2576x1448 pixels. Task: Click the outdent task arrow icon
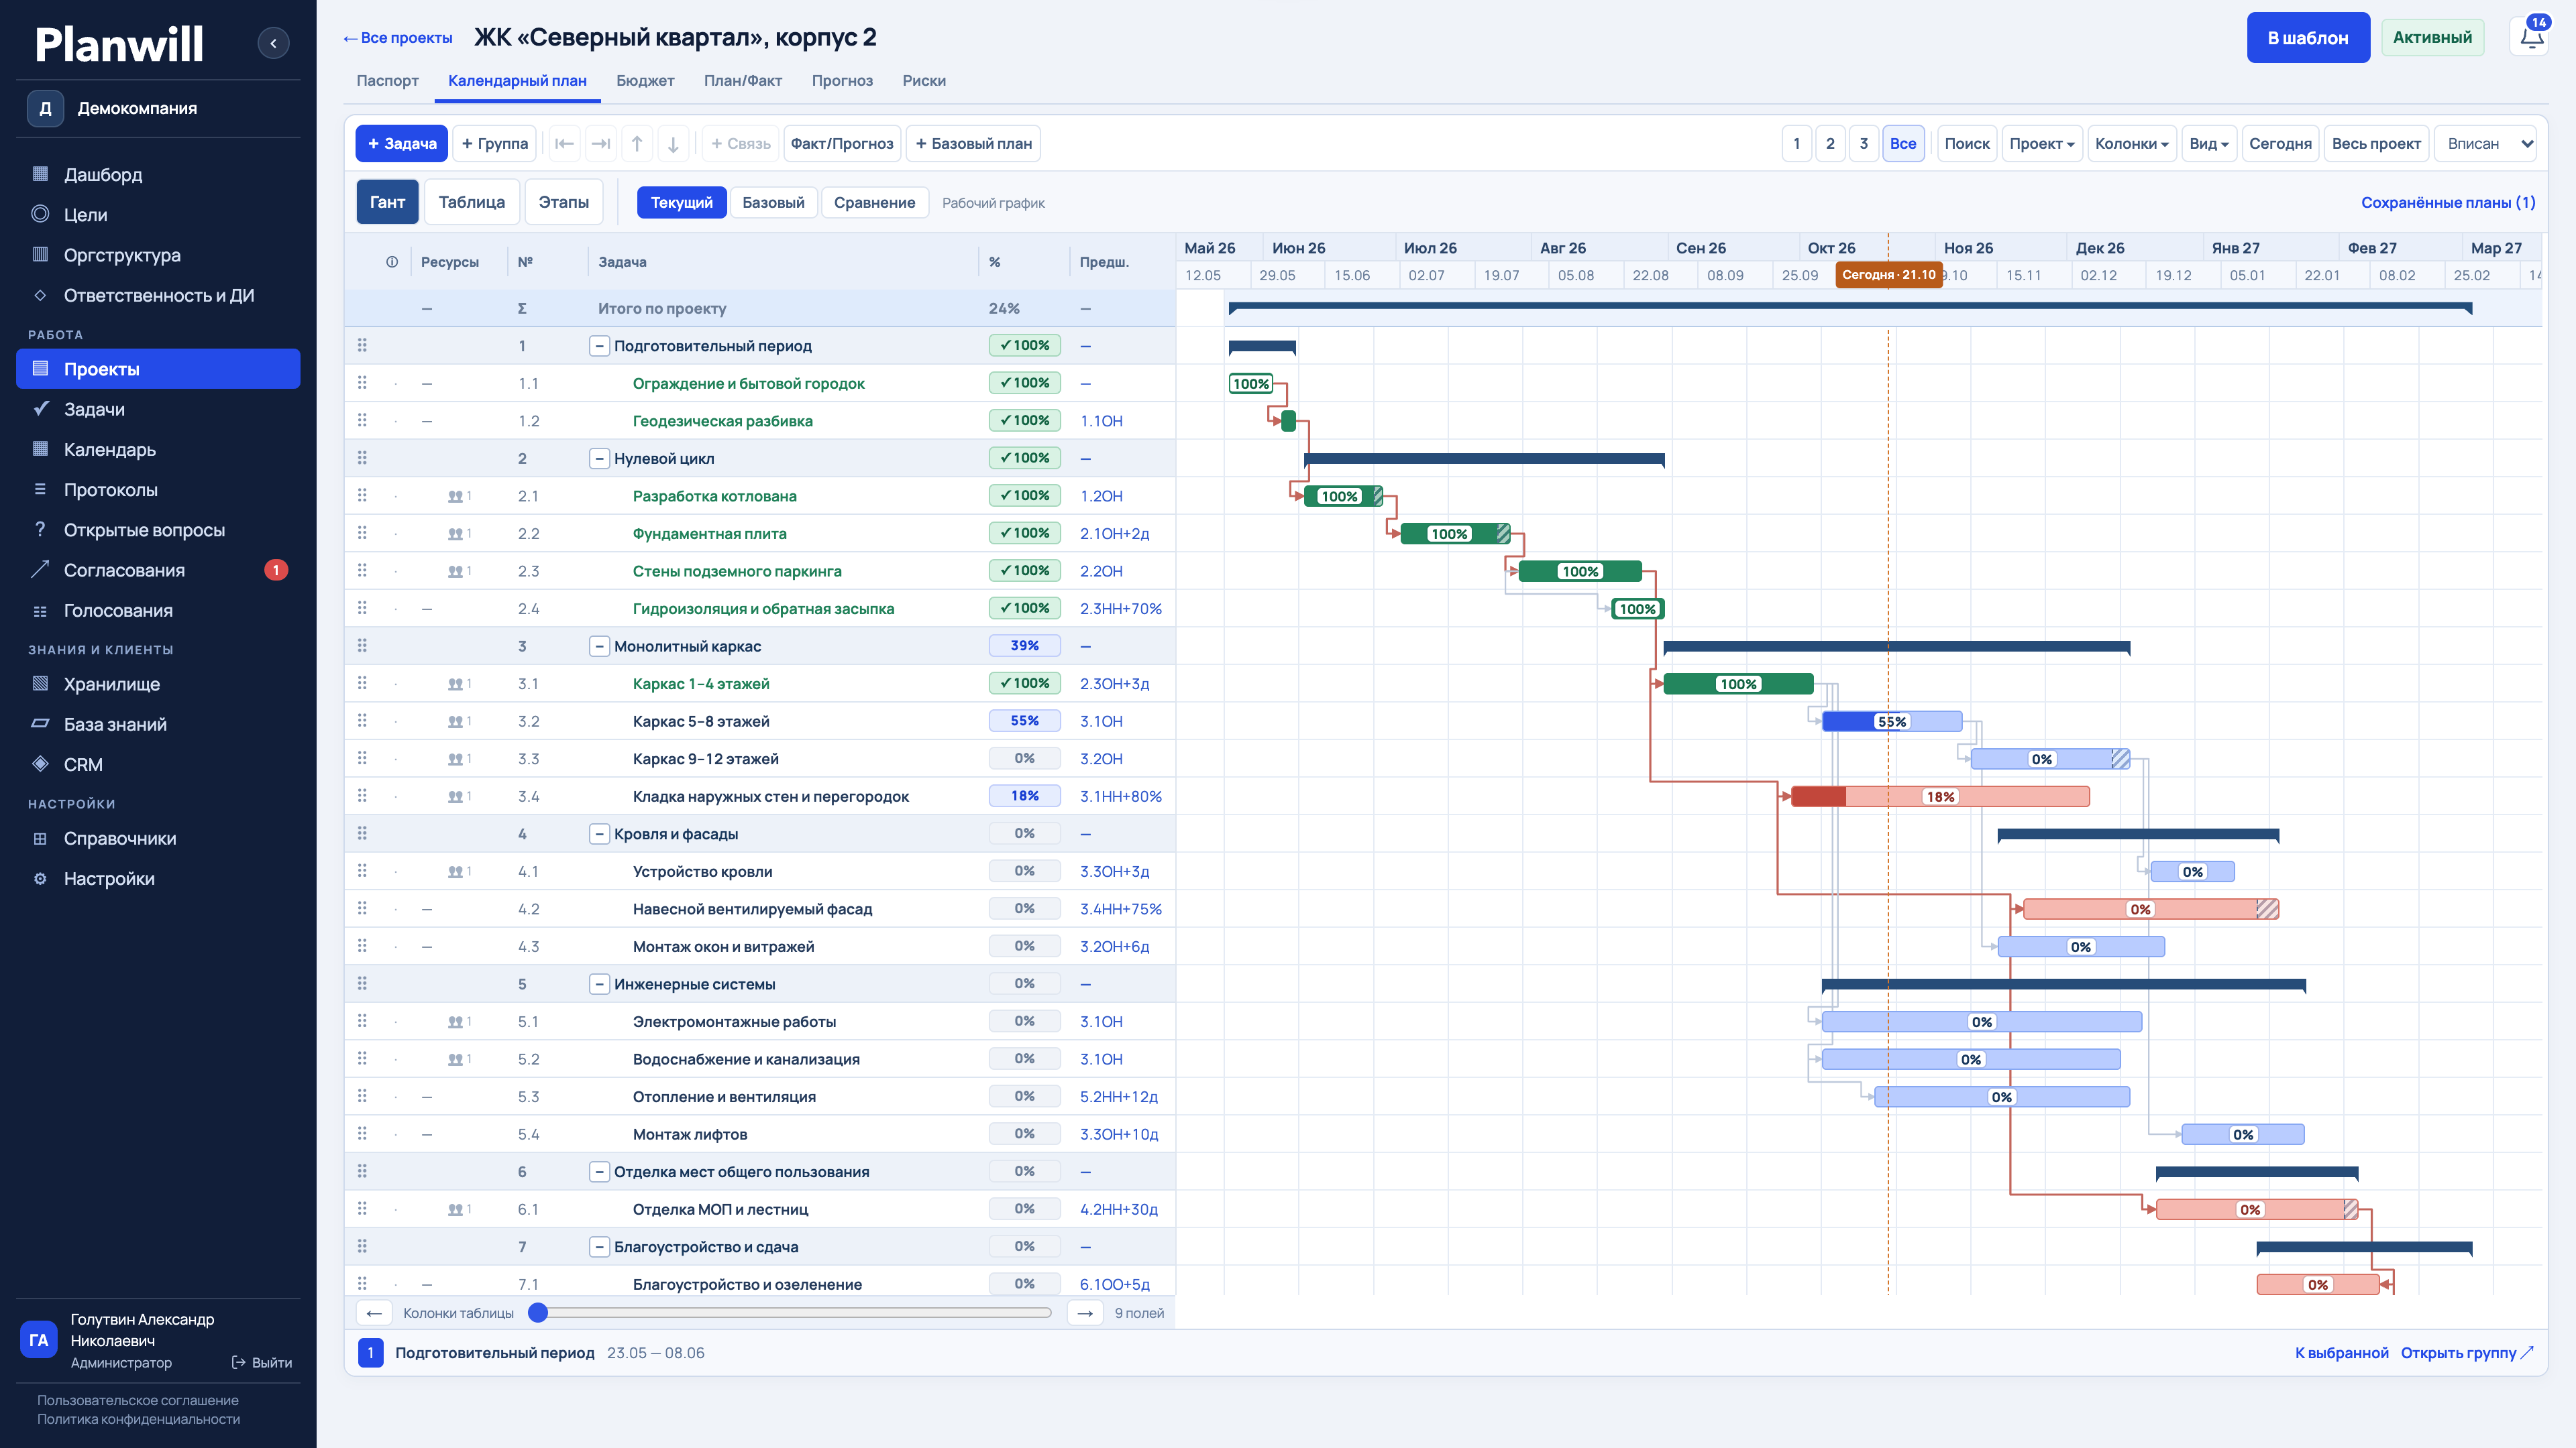[564, 143]
